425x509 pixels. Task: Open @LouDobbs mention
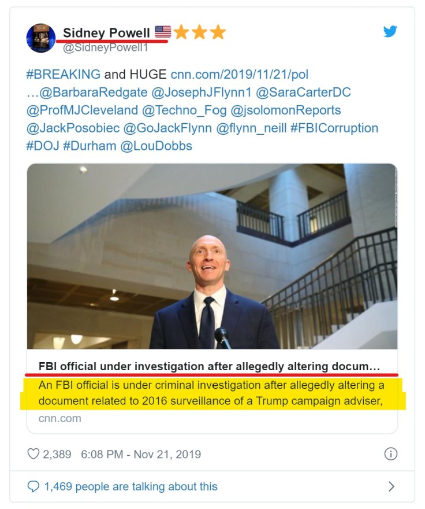pyautogui.click(x=156, y=146)
